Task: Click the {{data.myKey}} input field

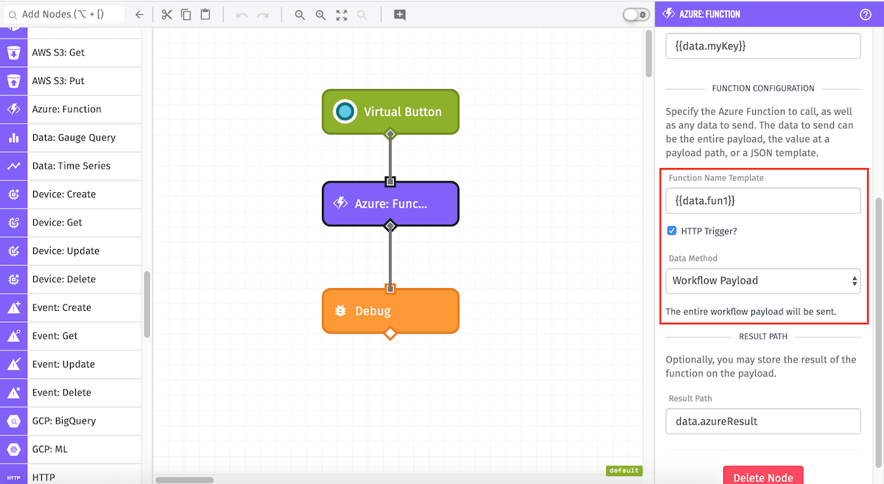Action: tap(763, 46)
